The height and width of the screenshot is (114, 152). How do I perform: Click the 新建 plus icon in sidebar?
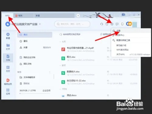(x=8, y=34)
